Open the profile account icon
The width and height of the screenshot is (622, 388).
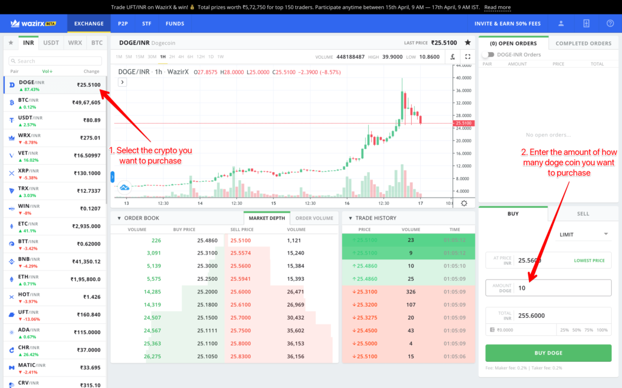(561, 23)
